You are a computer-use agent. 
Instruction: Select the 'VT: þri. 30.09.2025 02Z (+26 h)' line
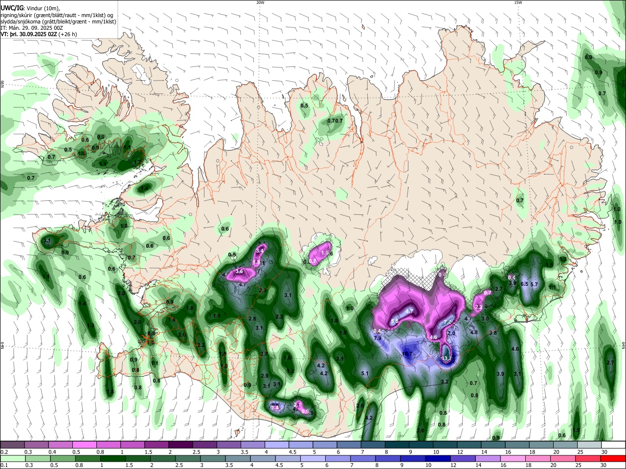(x=39, y=34)
